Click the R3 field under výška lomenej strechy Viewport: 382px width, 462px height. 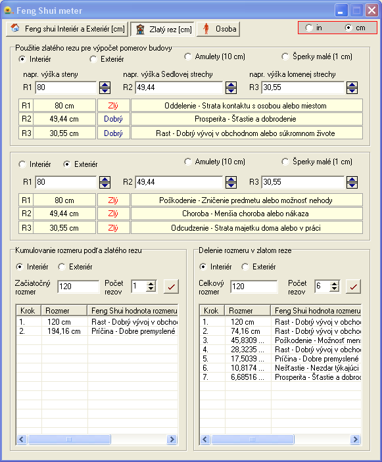pos(302,87)
